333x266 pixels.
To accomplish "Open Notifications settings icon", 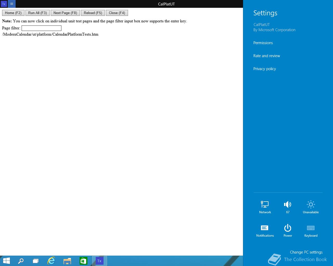I will [265, 230].
